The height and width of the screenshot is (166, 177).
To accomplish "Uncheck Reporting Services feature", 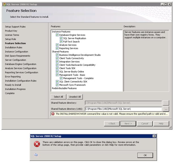I will pos(57,48).
